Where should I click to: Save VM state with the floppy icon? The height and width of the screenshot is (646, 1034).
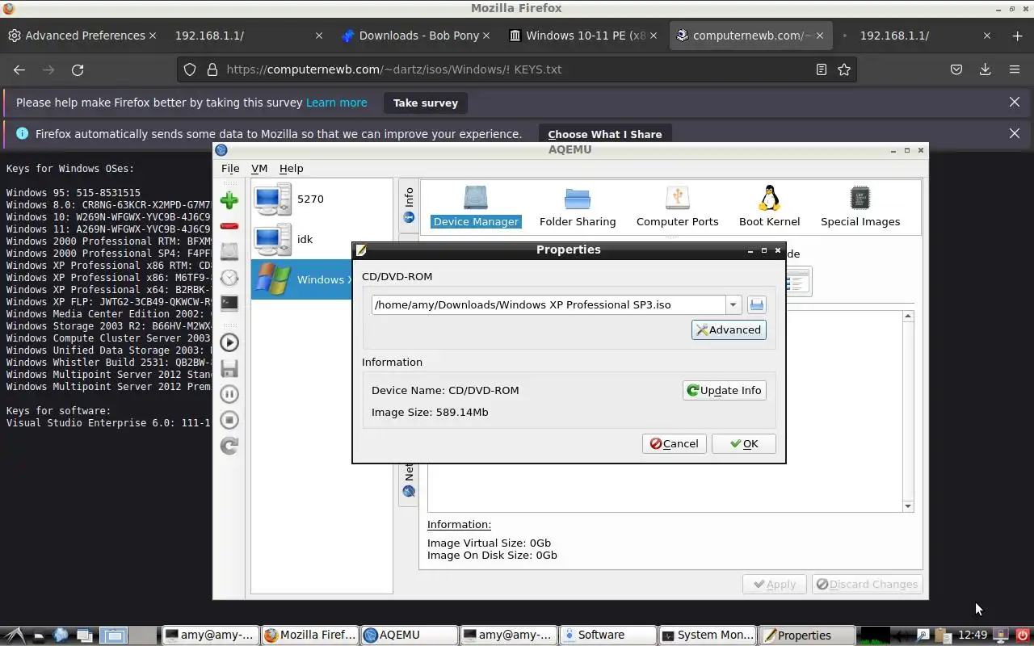point(229,368)
